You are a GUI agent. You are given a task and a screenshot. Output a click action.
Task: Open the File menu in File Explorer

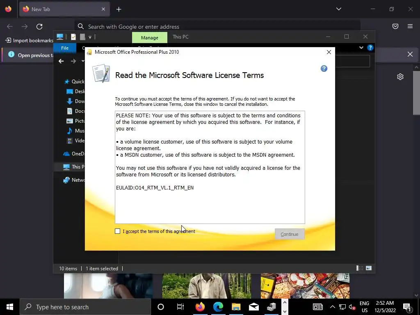65,48
